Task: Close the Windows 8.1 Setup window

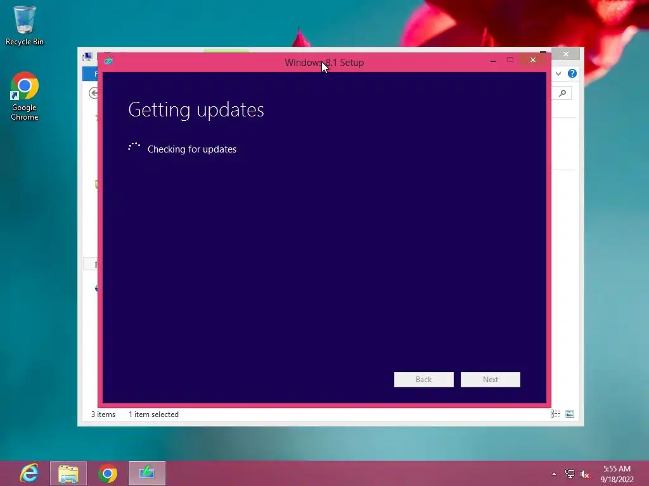Action: click(533, 60)
